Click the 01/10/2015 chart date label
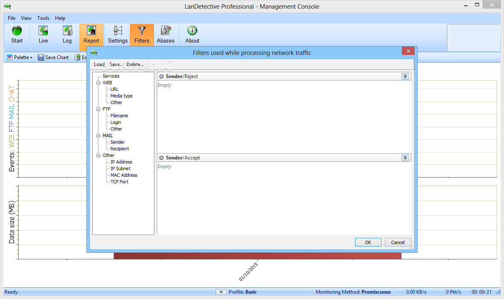This screenshot has height=299, width=504. pos(248,271)
